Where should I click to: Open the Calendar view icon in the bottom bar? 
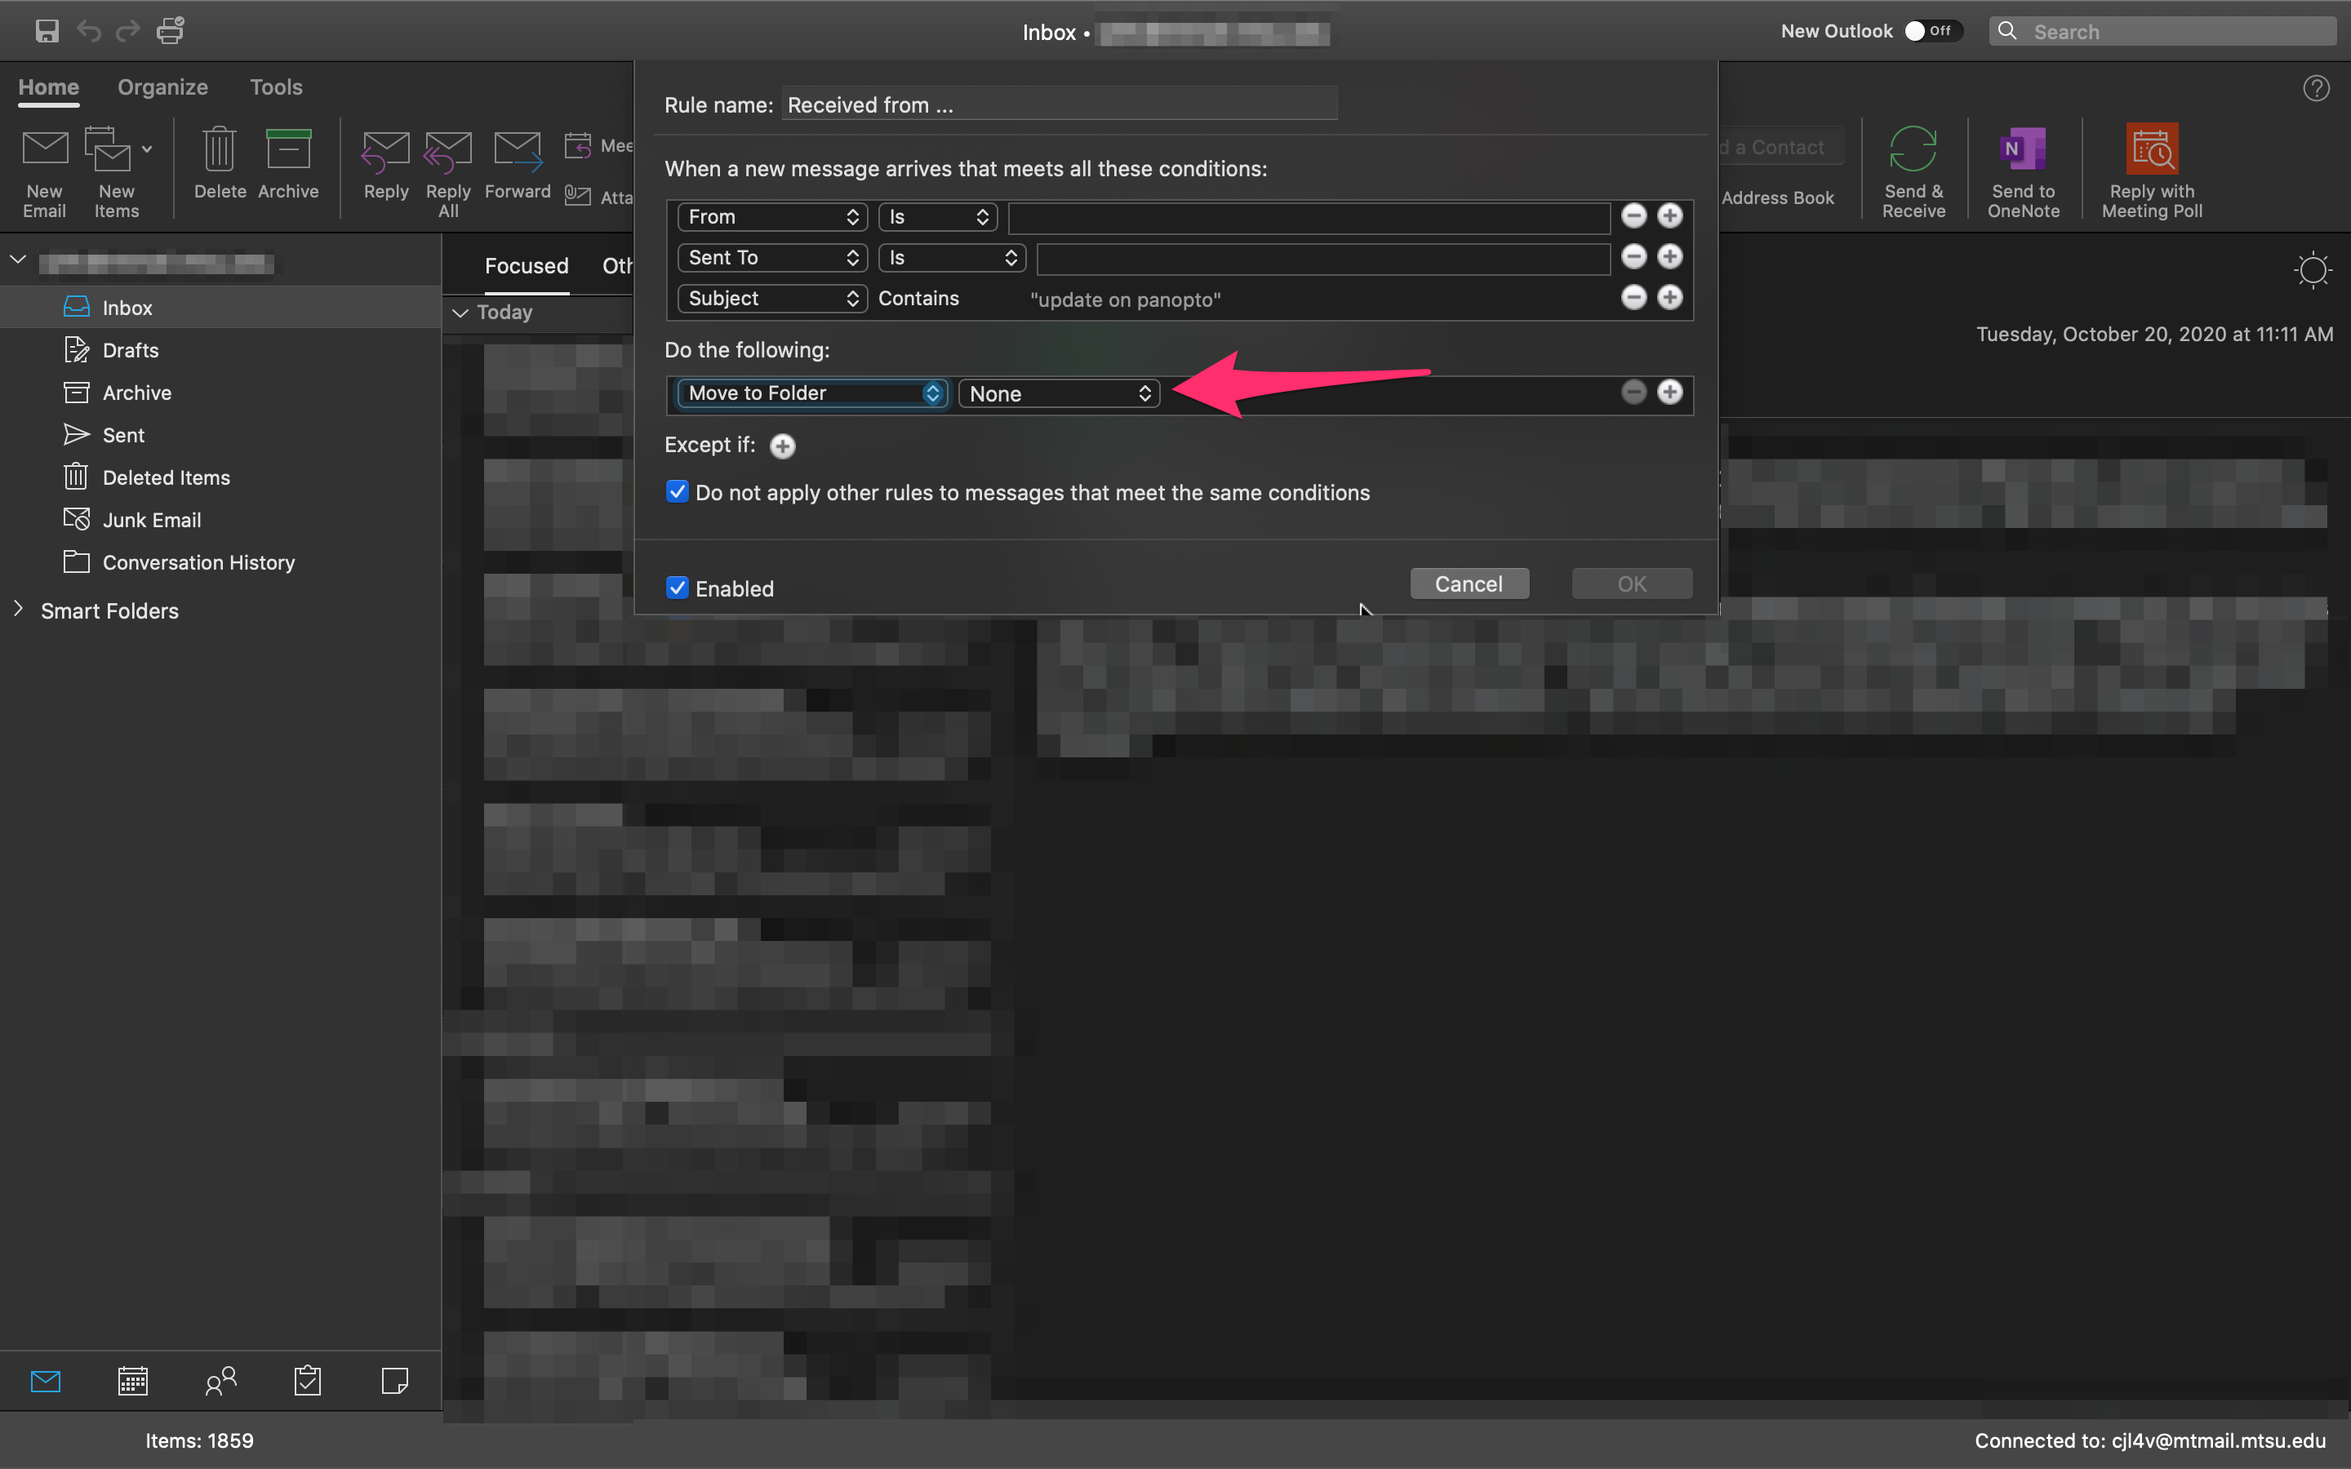[133, 1381]
